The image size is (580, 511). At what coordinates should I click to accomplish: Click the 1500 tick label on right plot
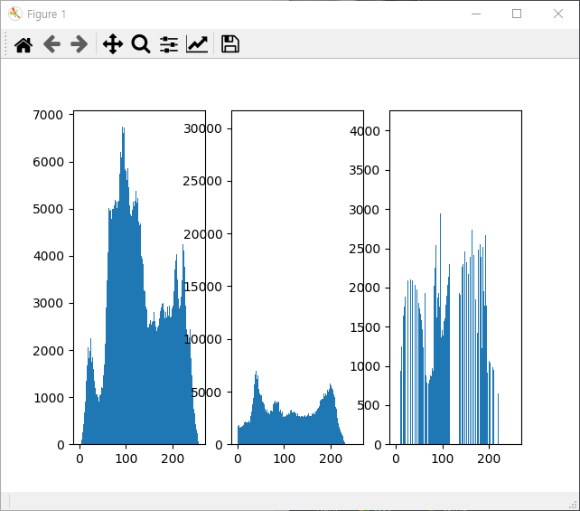[365, 327]
